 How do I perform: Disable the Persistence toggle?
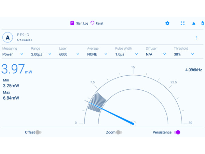tap(177, 132)
